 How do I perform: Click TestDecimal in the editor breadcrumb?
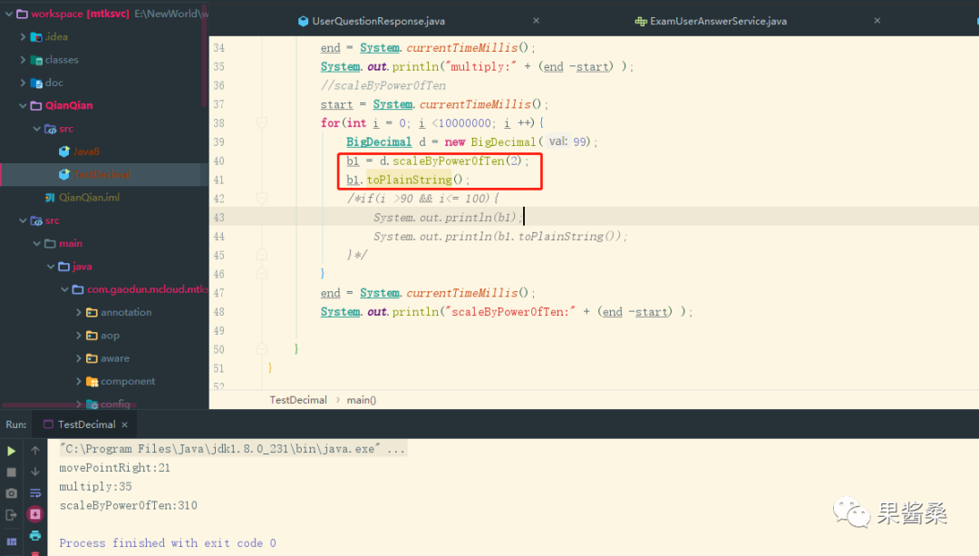pos(298,400)
